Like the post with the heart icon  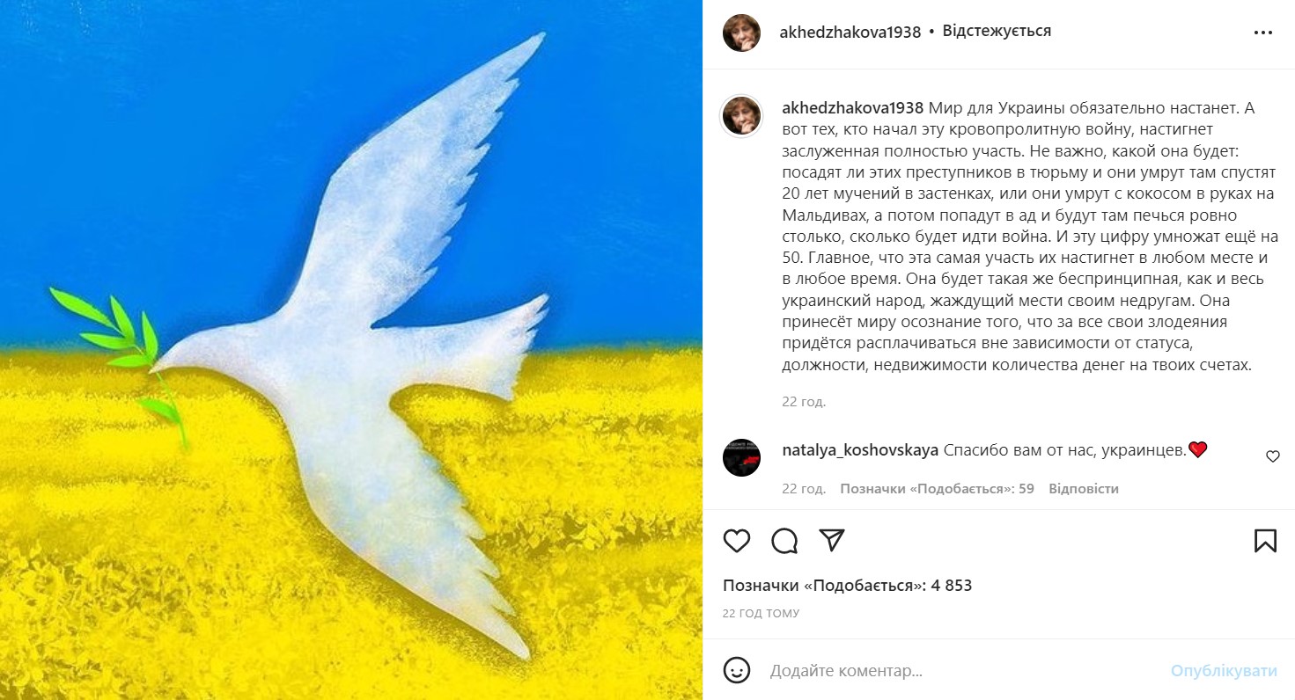[736, 540]
